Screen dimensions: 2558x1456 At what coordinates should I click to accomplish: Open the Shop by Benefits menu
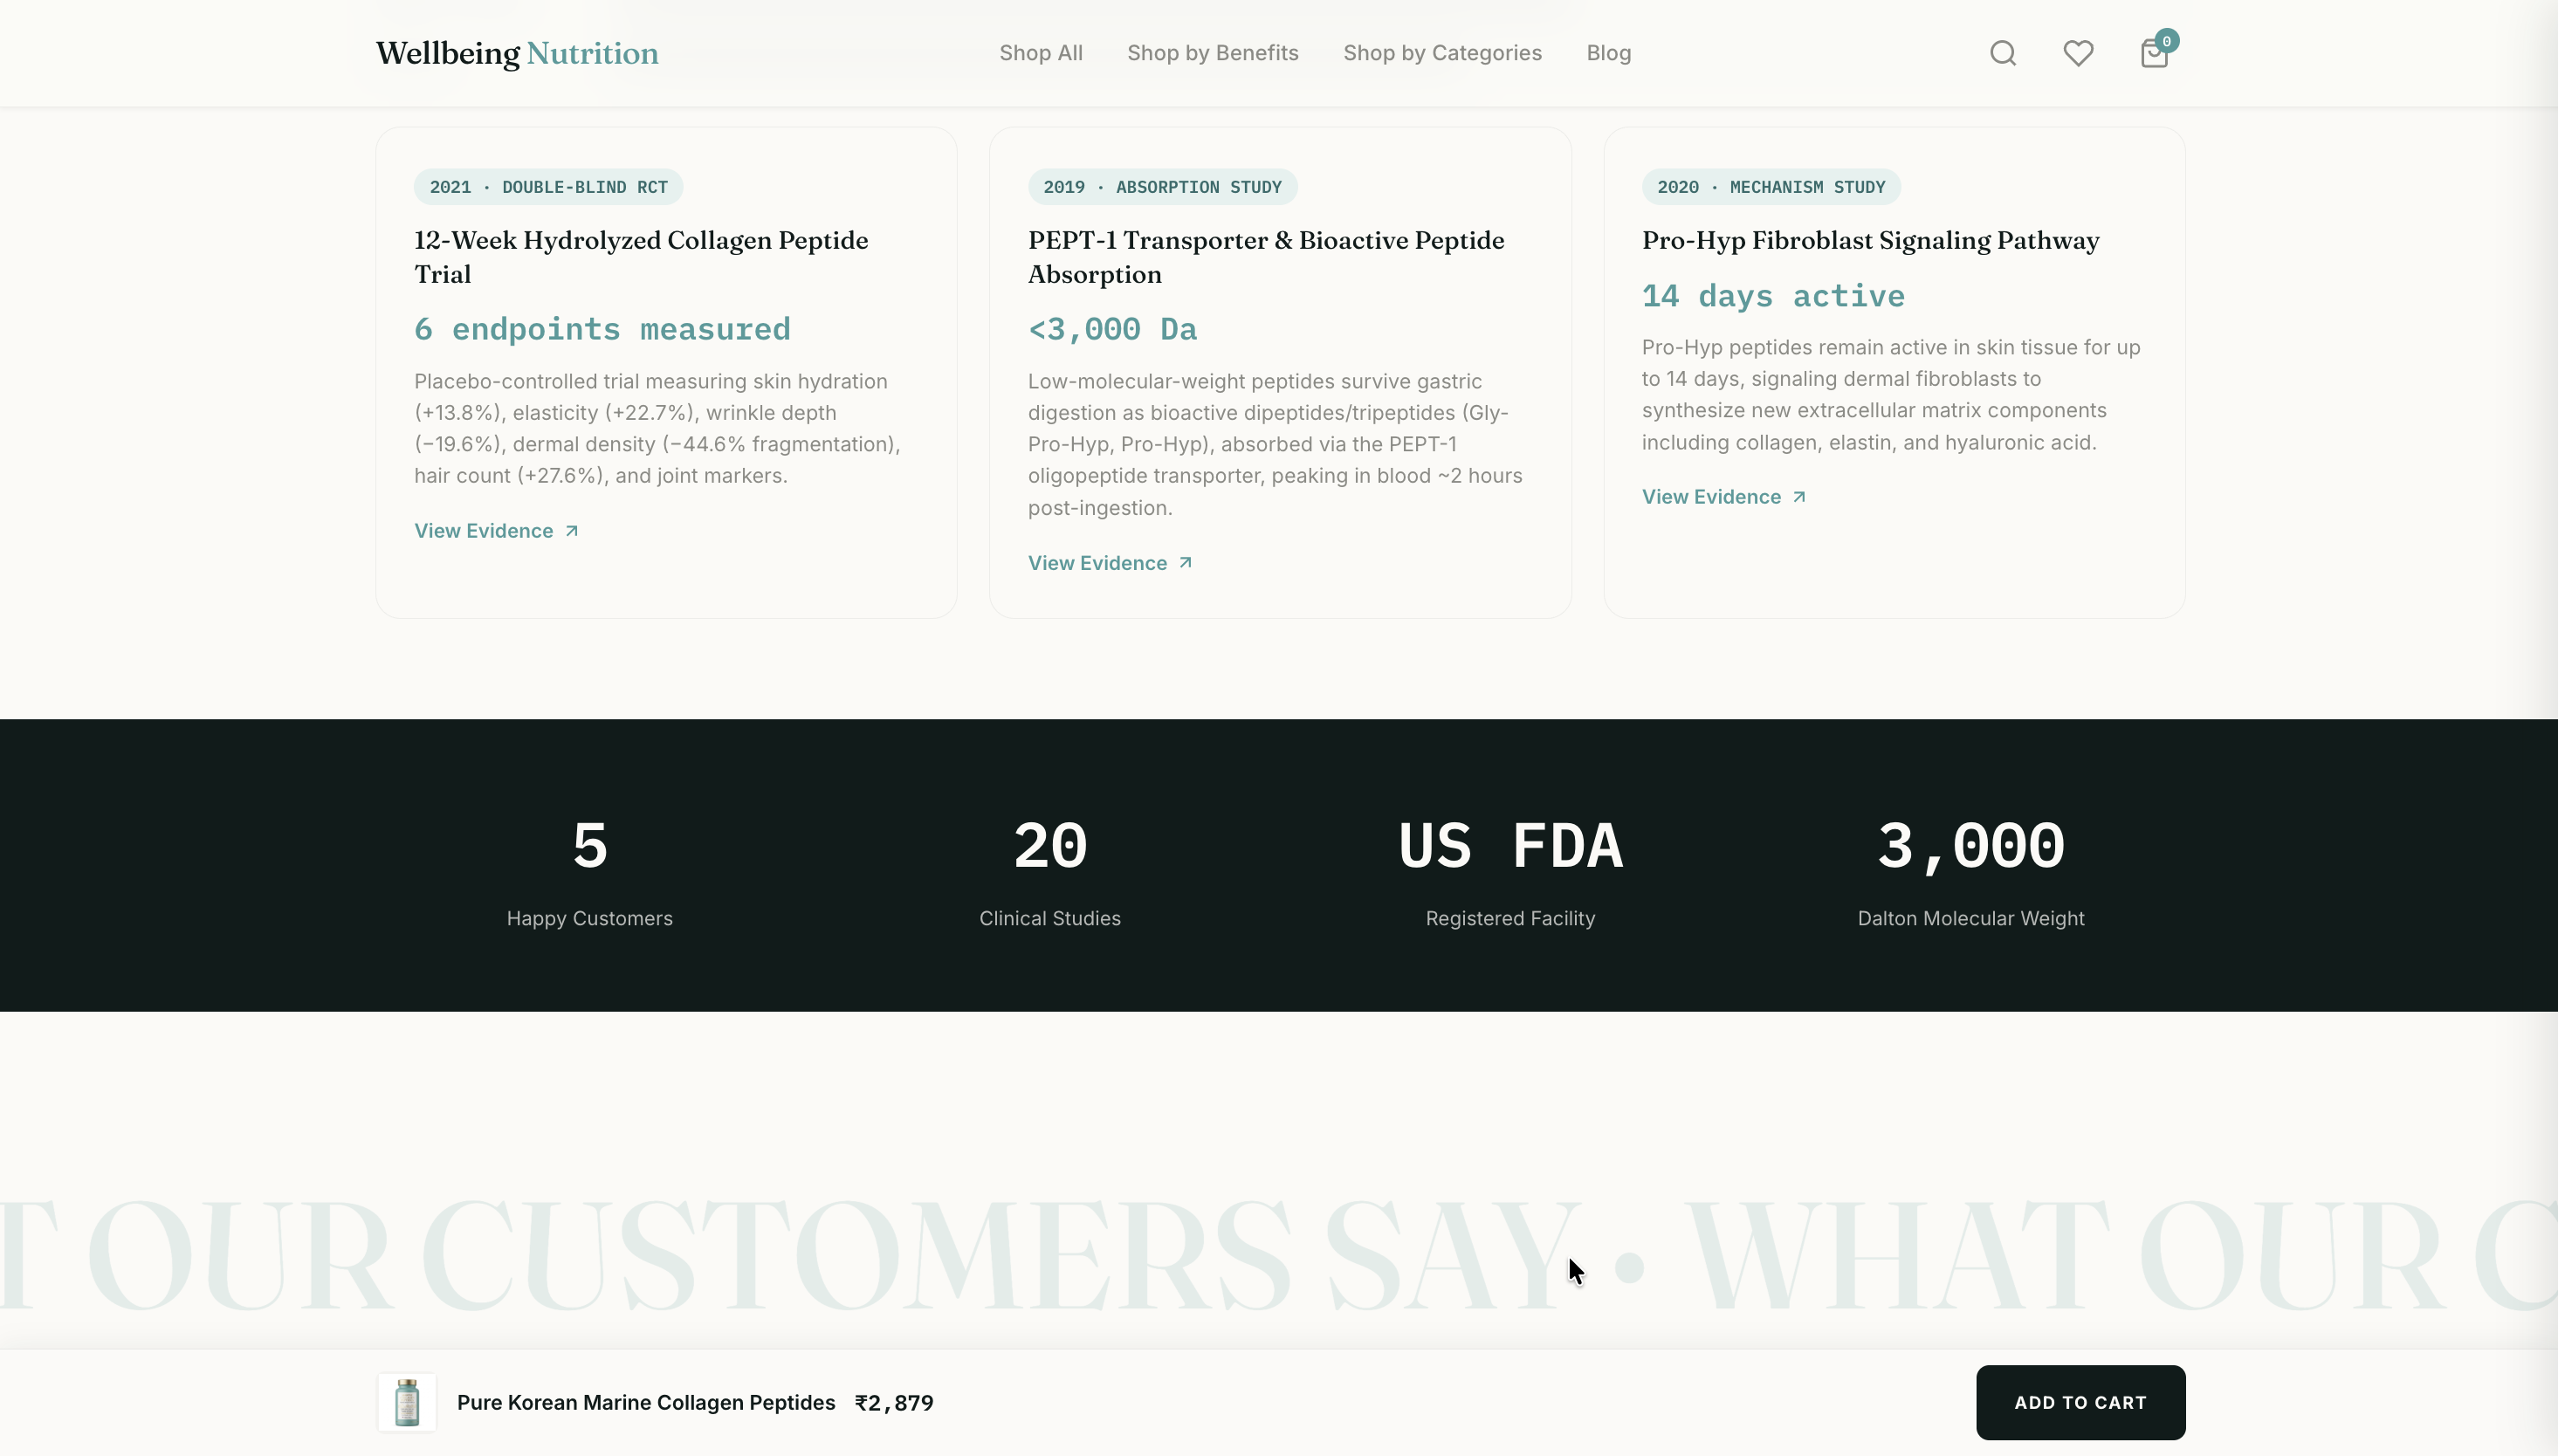pos(1213,53)
